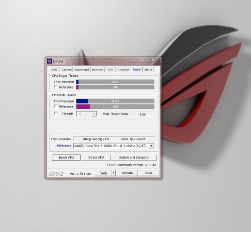Click the CPU-Z logo text at the bottom left
Image resolution: width=251 pixels, height=232 pixels.
click(x=56, y=174)
